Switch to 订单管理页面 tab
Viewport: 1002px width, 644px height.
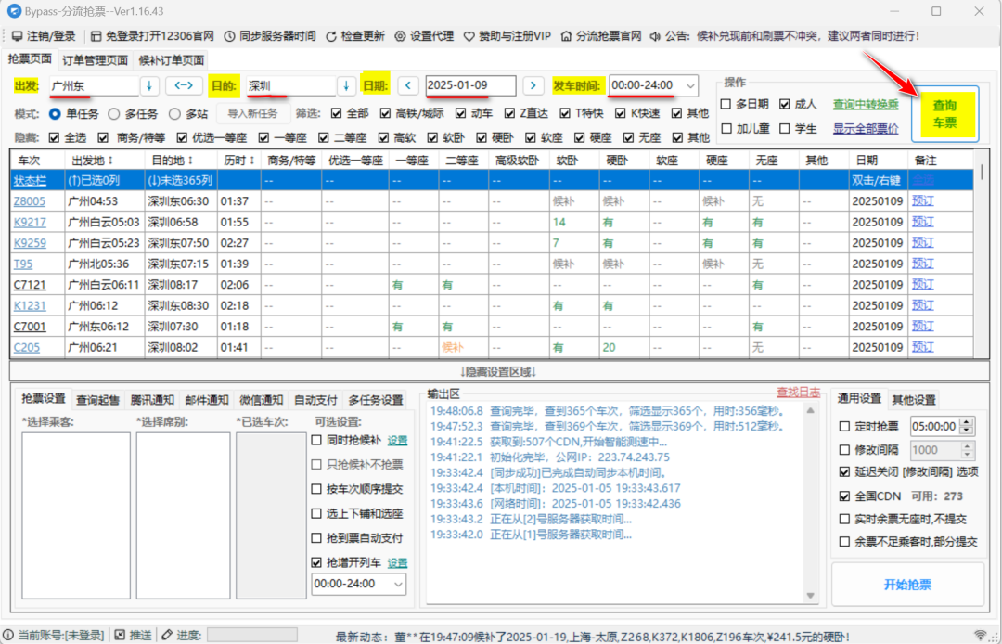[x=96, y=59]
